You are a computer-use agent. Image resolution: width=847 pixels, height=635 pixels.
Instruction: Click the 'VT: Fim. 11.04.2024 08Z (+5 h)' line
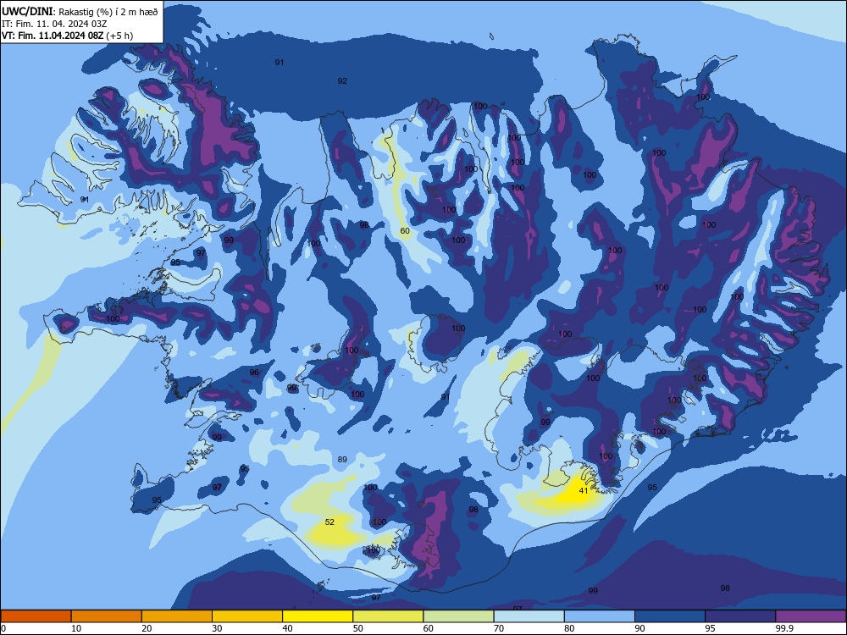coord(67,36)
